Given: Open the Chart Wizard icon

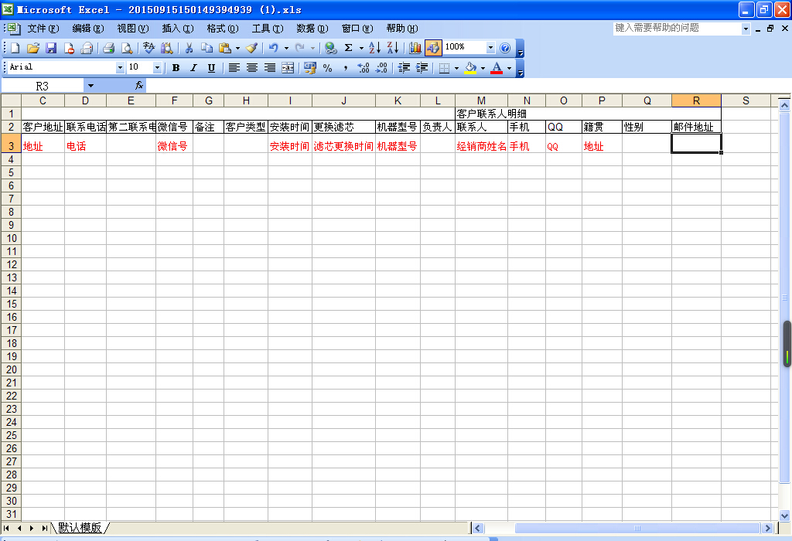Looking at the screenshot, I should [415, 48].
